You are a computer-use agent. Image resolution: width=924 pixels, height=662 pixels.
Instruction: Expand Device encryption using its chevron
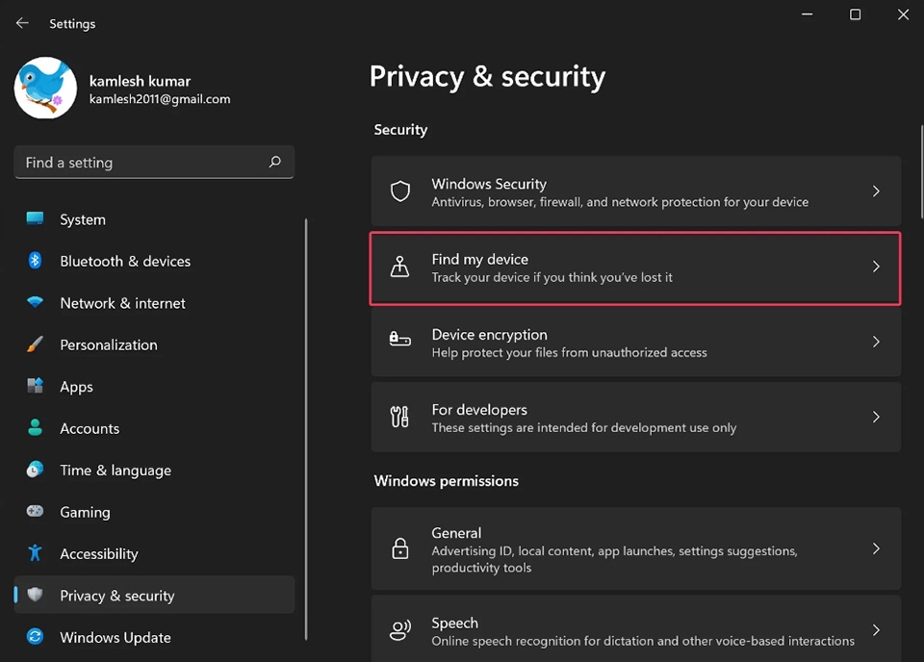[876, 342]
